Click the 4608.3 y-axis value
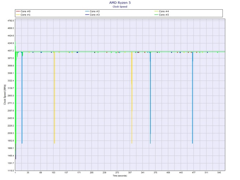 [11, 28]
